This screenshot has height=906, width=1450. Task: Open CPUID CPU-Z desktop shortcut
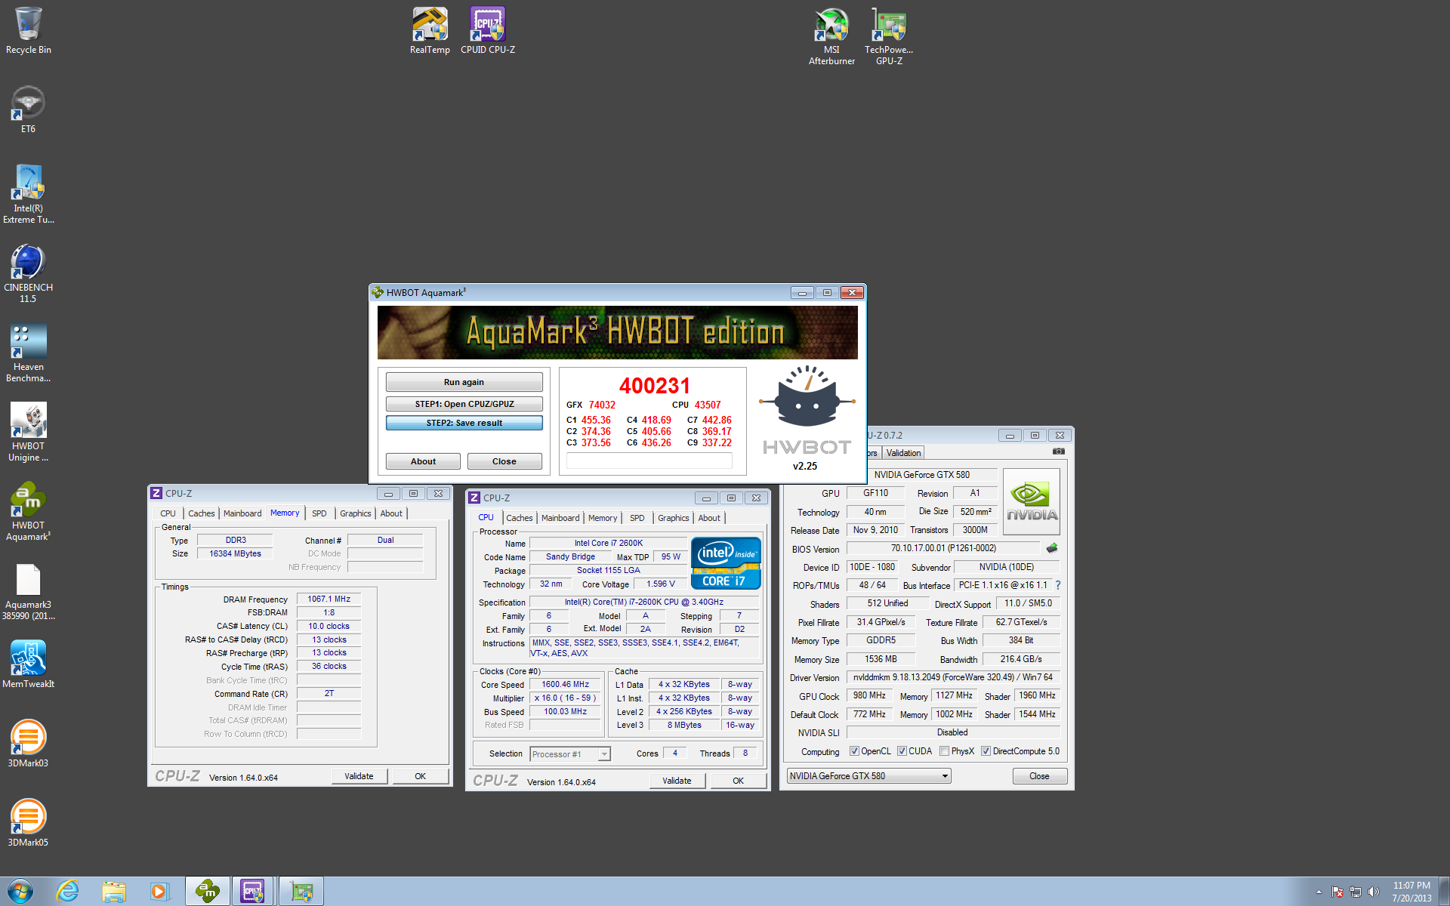tap(488, 31)
